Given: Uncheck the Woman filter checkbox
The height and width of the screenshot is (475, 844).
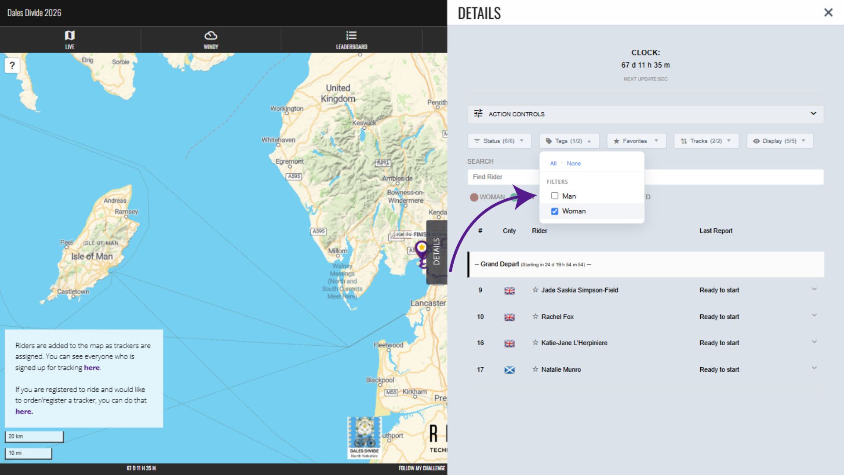Looking at the screenshot, I should [555, 211].
